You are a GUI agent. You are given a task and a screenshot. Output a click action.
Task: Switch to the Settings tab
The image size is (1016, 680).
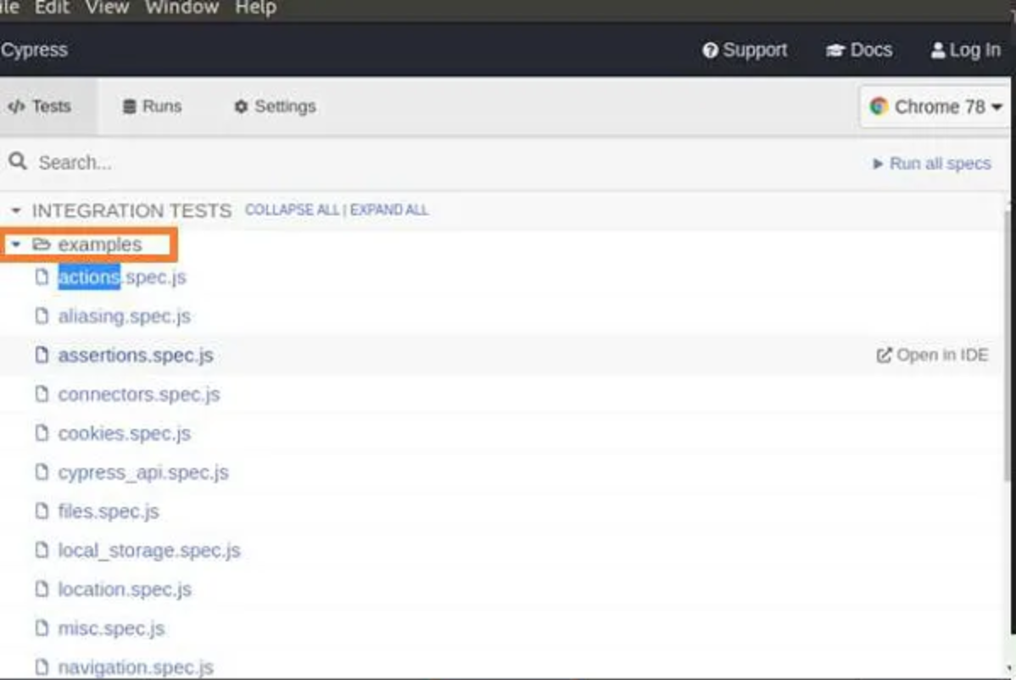[275, 106]
